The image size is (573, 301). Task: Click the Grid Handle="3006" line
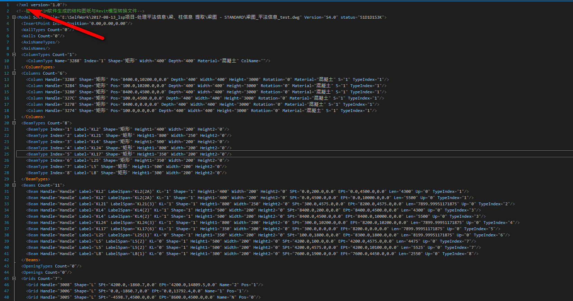pos(137,291)
